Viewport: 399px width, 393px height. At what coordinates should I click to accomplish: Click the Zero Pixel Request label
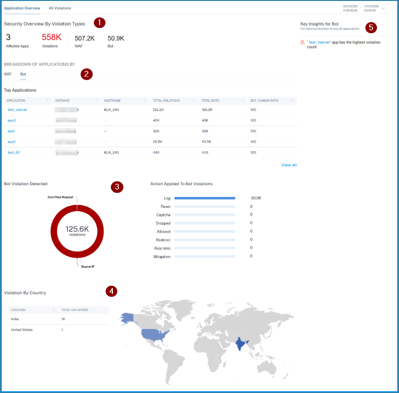[x=60, y=197]
